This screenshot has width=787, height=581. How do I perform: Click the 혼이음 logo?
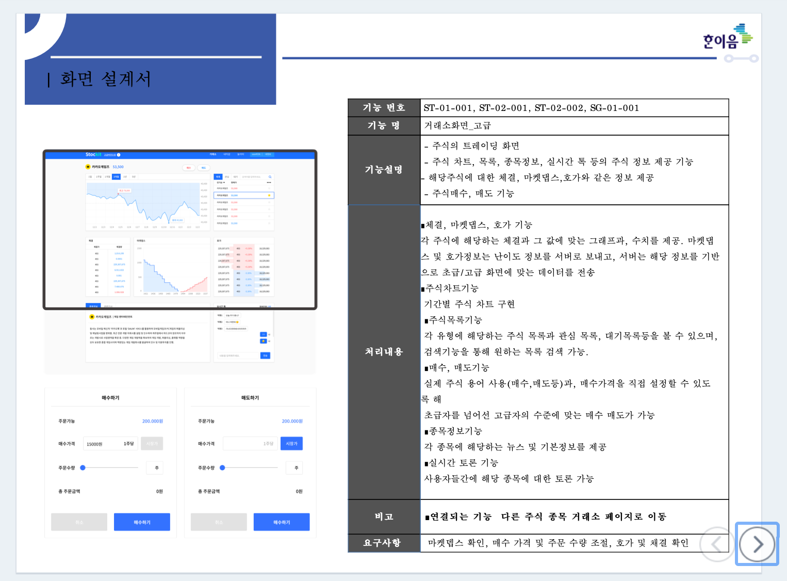point(728,36)
